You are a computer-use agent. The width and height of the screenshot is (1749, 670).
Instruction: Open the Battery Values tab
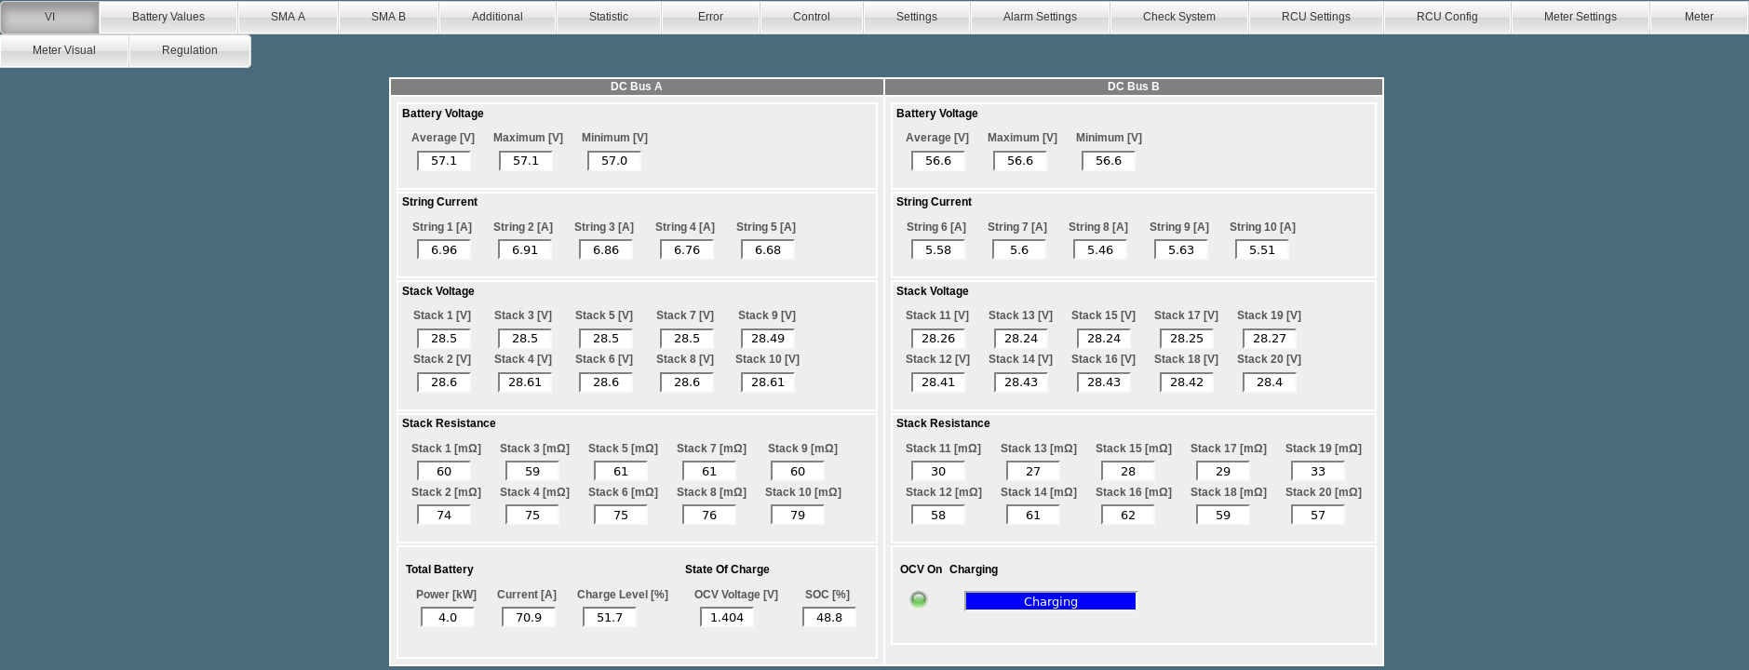point(168,17)
